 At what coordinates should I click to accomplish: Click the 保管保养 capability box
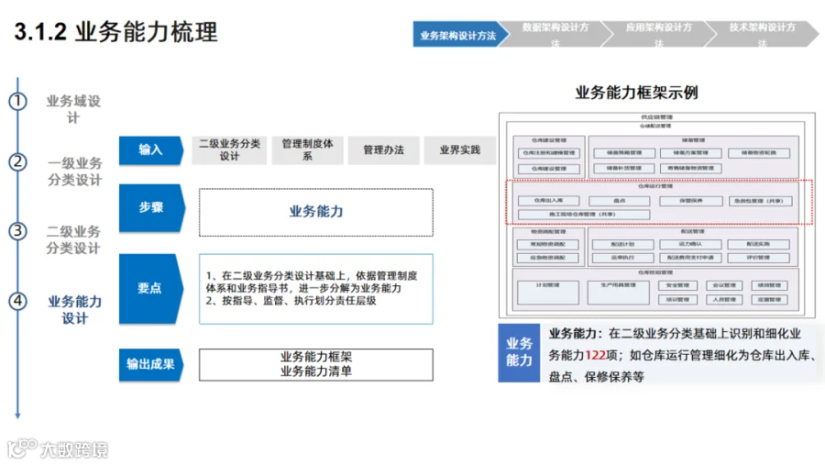click(691, 201)
